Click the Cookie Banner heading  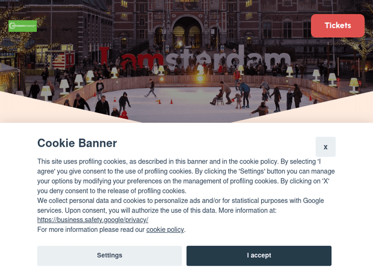77,143
